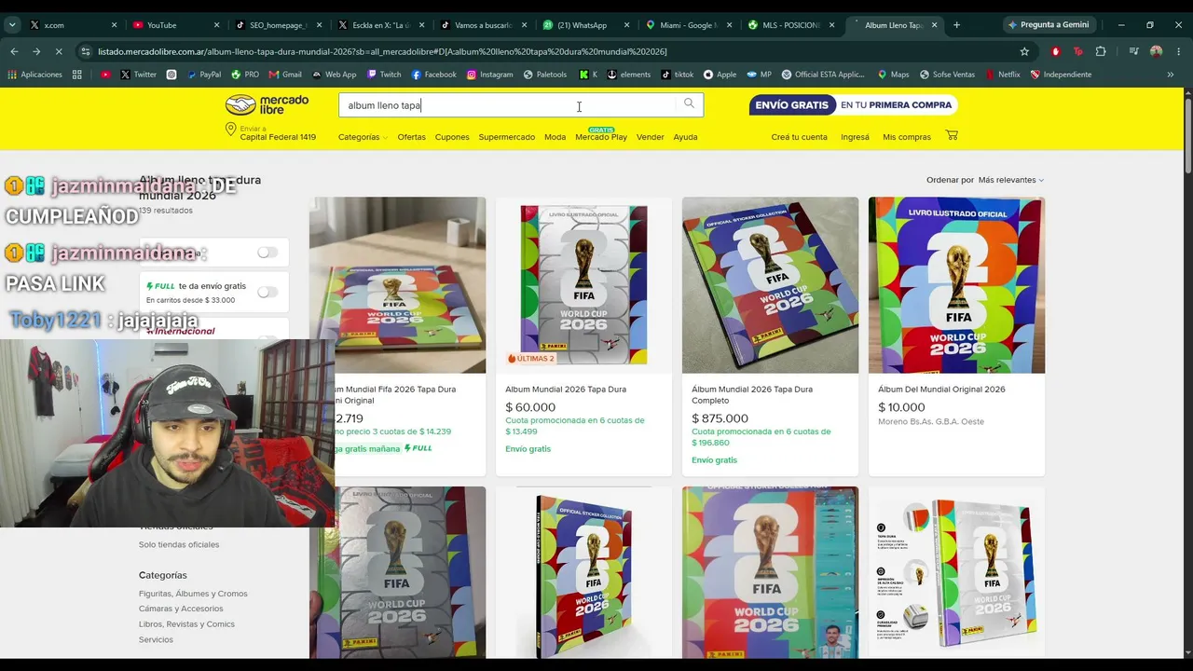This screenshot has width=1193, height=671.
Task: Open the Web App bookmark
Action: (334, 75)
